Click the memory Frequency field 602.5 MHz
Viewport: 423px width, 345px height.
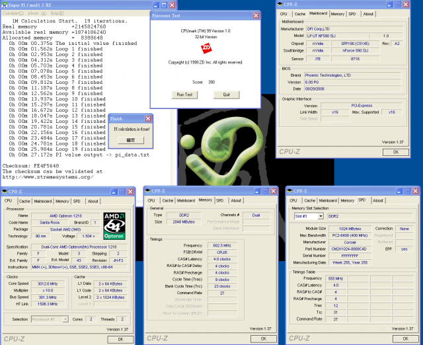click(x=222, y=245)
